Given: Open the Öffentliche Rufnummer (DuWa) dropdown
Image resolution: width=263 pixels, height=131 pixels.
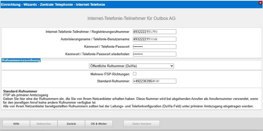Looking at the screenshot, I should [131, 66].
